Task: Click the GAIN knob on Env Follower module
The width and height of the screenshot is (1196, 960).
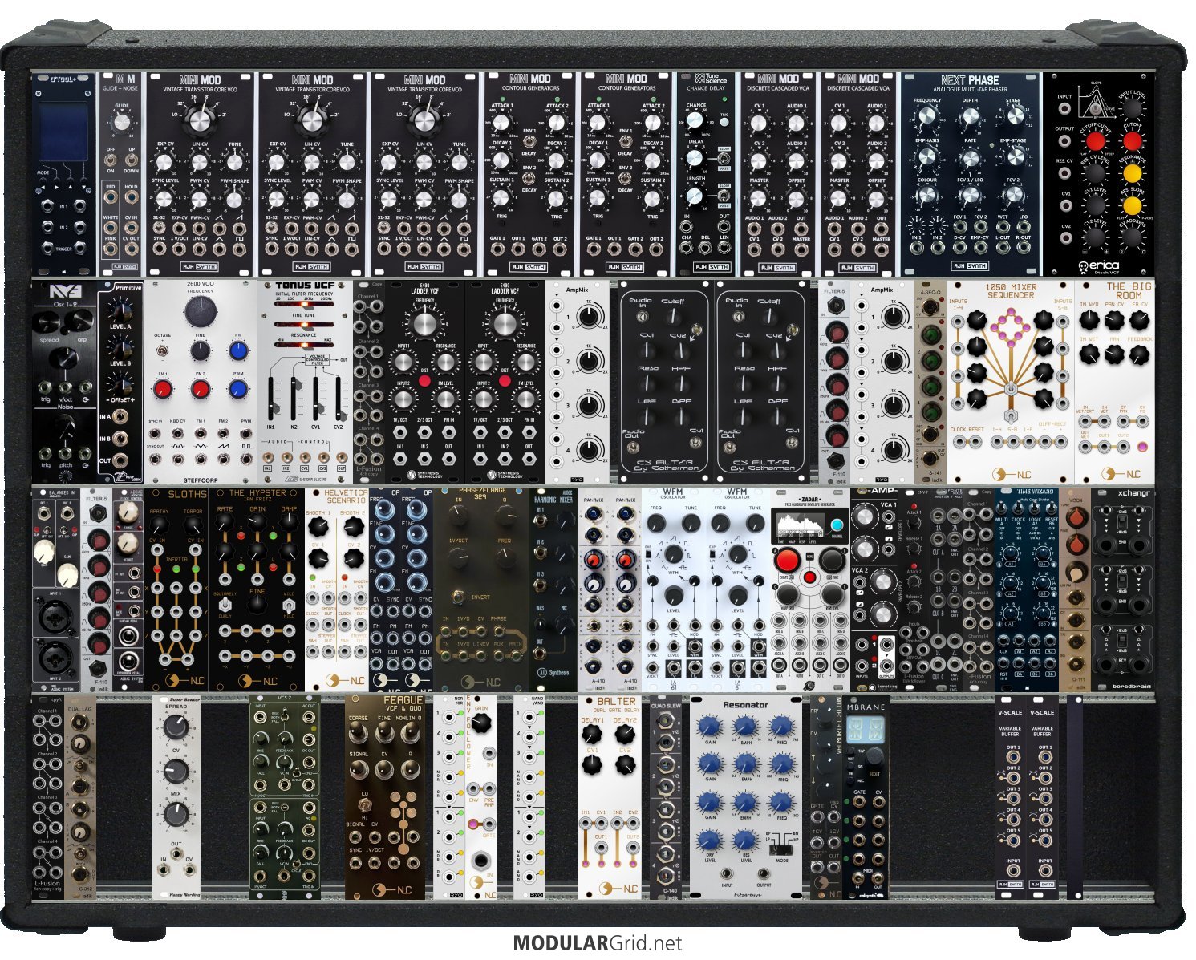Action: (480, 723)
